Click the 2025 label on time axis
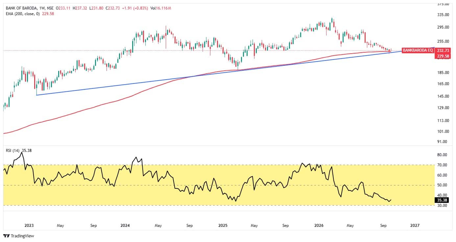456x242 pixels. (223, 226)
